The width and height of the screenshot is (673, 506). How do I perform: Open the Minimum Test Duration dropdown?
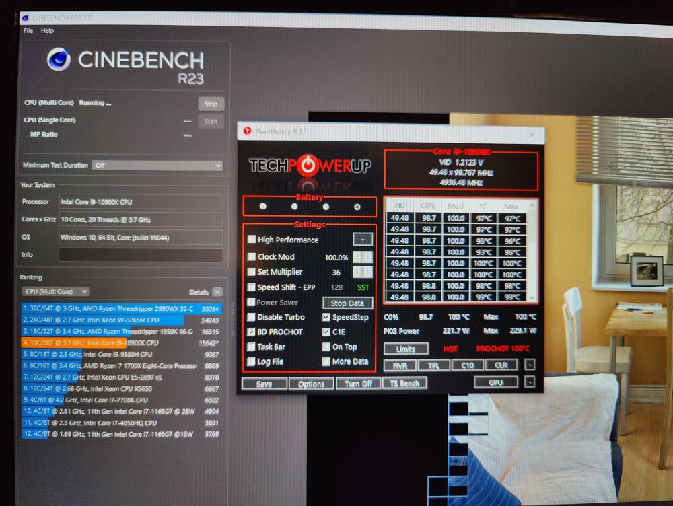(x=157, y=165)
